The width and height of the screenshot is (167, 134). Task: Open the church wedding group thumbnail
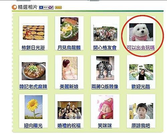[69, 110]
